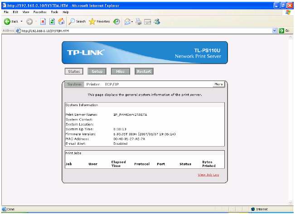The height and width of the screenshot is (214, 295).
Task: Open the Tools menu
Action: [x=54, y=12]
